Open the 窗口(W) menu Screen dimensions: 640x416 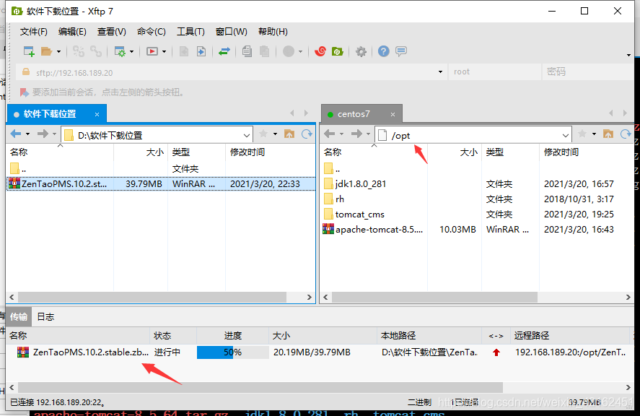coord(232,32)
